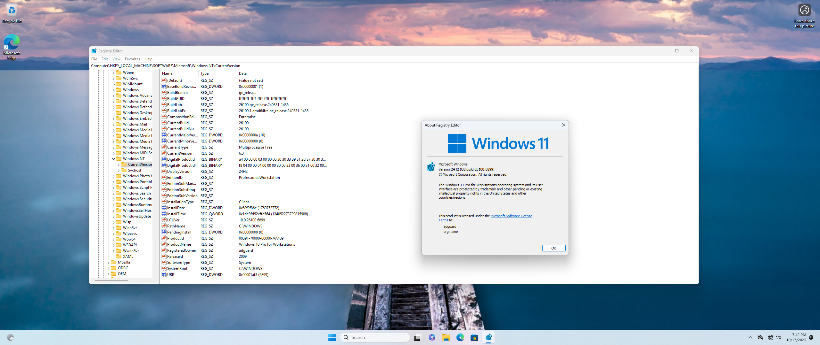Open the Favorites menu

(x=132, y=59)
